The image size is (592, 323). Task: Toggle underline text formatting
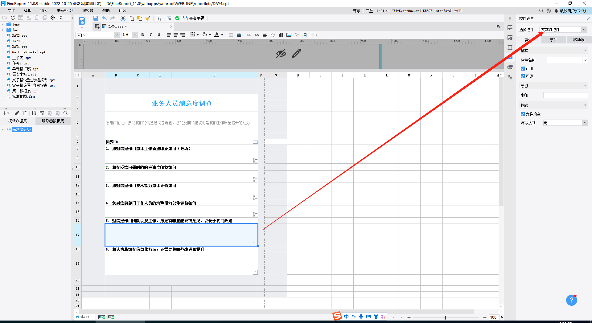(159, 35)
